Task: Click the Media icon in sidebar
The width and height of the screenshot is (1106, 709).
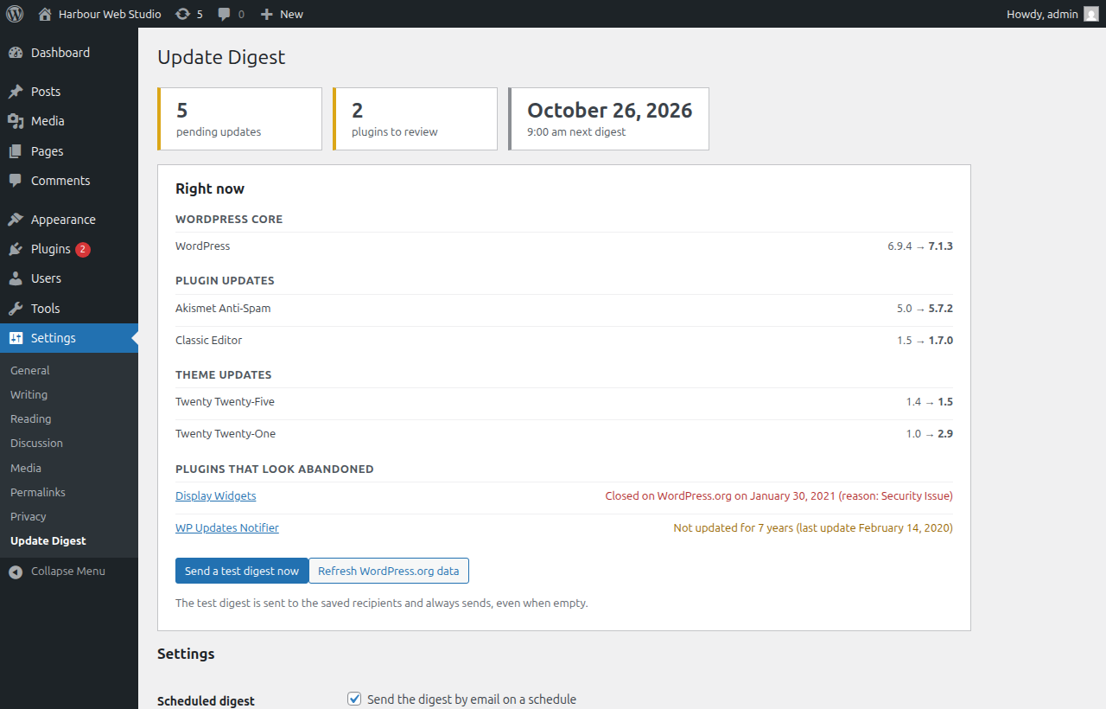Action: pos(16,121)
